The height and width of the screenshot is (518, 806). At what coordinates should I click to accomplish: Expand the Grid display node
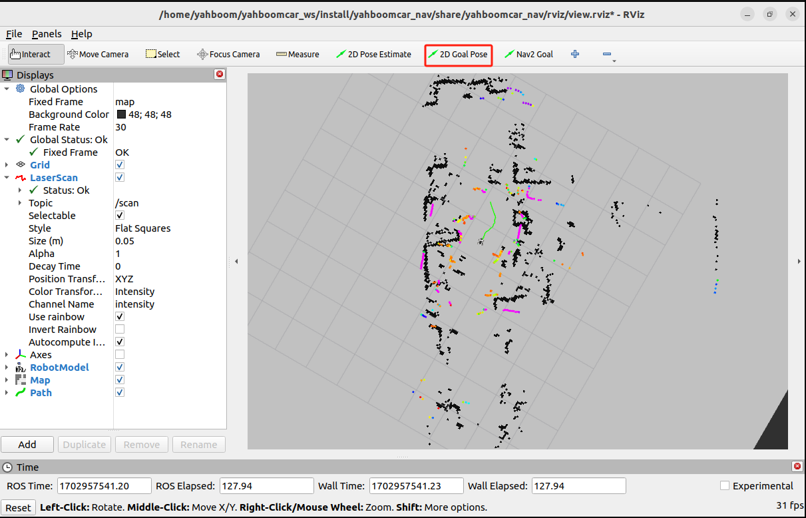click(x=7, y=165)
